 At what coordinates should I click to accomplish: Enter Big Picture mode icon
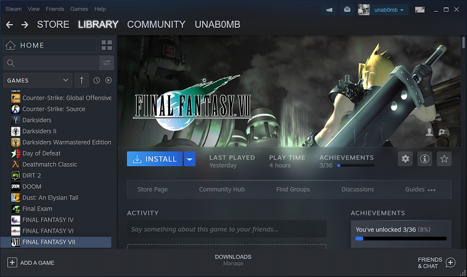420,10
